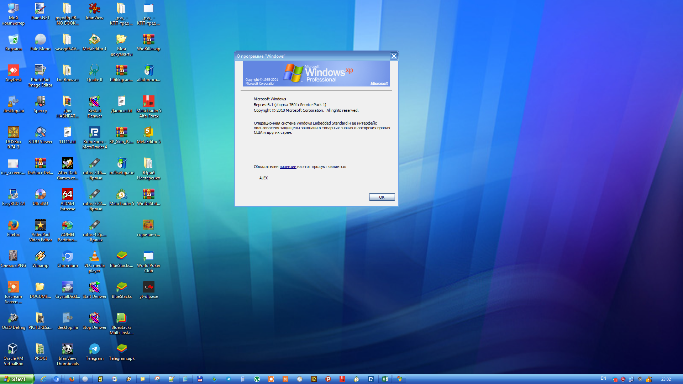Click the network connection tray icon
The height and width of the screenshot is (384, 683).
(x=631, y=379)
